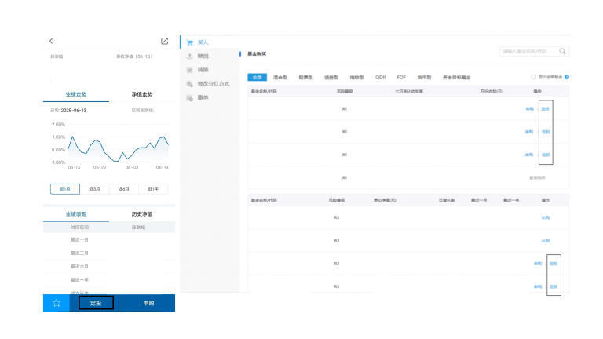Filter funds by 货币型
Screen dimensions: 603x339
click(424, 77)
